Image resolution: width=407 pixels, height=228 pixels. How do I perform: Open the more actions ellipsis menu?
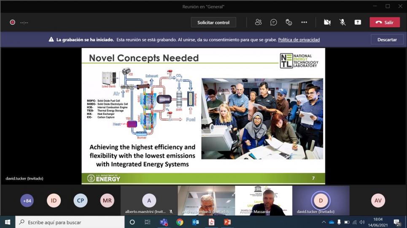[x=304, y=22]
